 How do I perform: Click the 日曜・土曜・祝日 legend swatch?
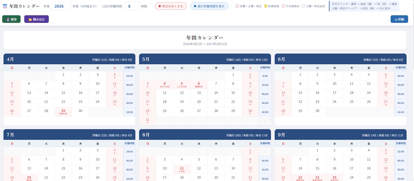pyautogui.click(x=237, y=6)
